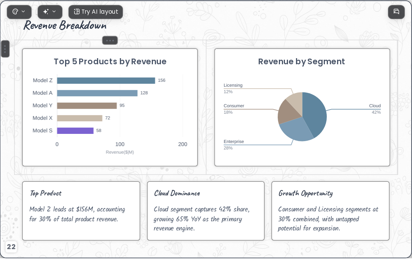Click the 72 value label

click(x=107, y=118)
